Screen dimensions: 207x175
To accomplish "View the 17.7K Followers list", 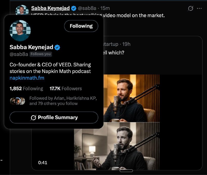I will pyautogui.click(x=65, y=89).
